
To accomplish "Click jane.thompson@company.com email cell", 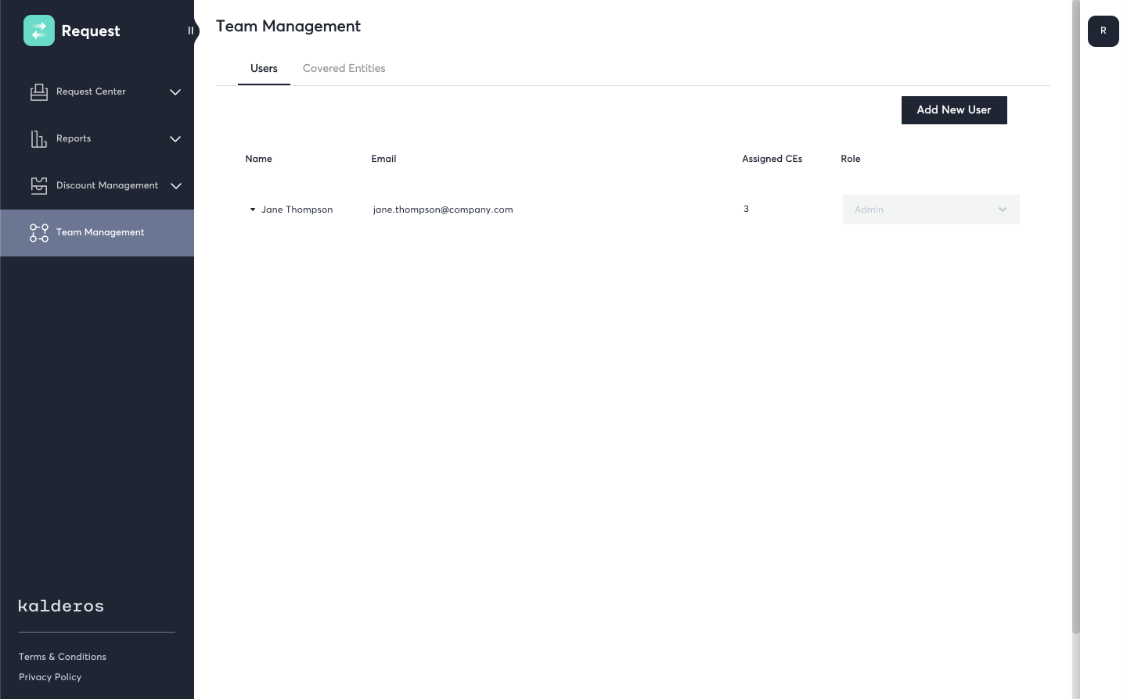I will click(443, 210).
